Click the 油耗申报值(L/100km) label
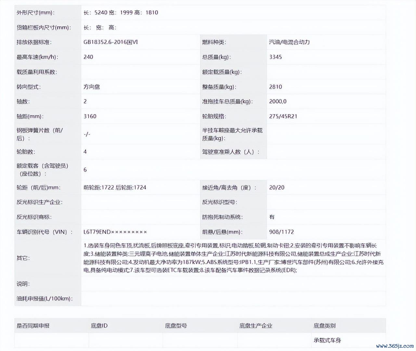Viewport: 416px width, 351px height. tap(45, 298)
